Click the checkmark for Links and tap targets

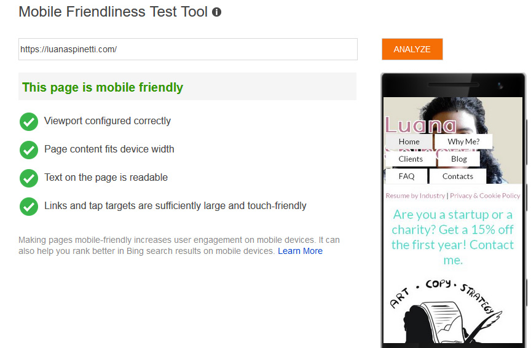pyautogui.click(x=29, y=207)
